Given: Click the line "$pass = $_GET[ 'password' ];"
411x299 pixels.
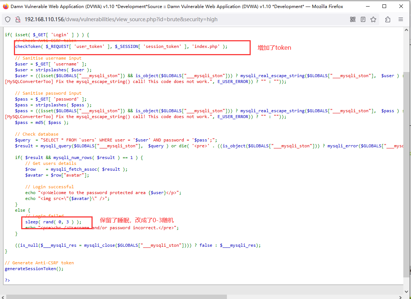Looking at the screenshot, I should (x=51, y=99).
